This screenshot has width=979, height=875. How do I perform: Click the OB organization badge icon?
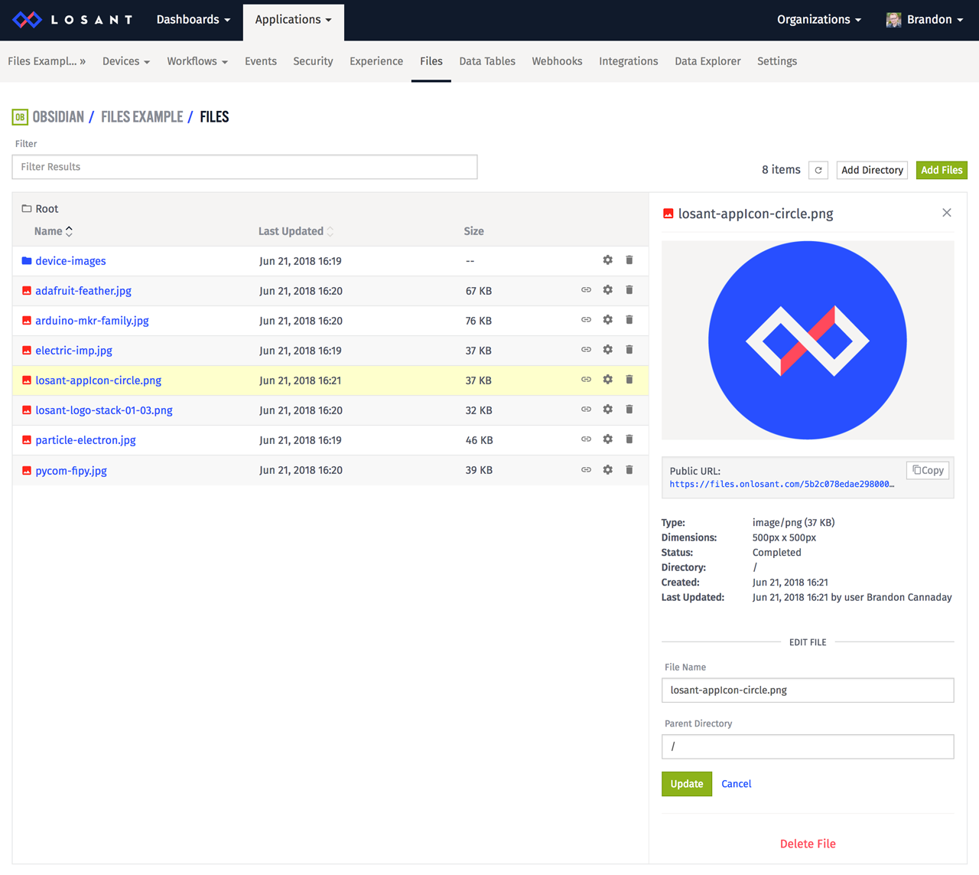[x=20, y=117]
